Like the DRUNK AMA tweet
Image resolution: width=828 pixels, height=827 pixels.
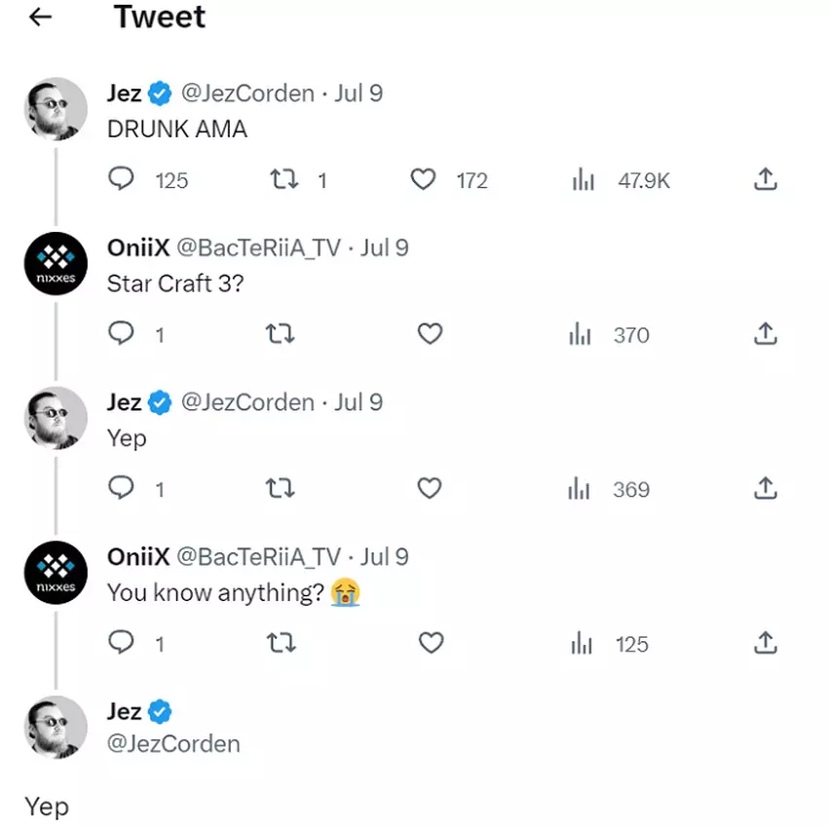tap(423, 180)
